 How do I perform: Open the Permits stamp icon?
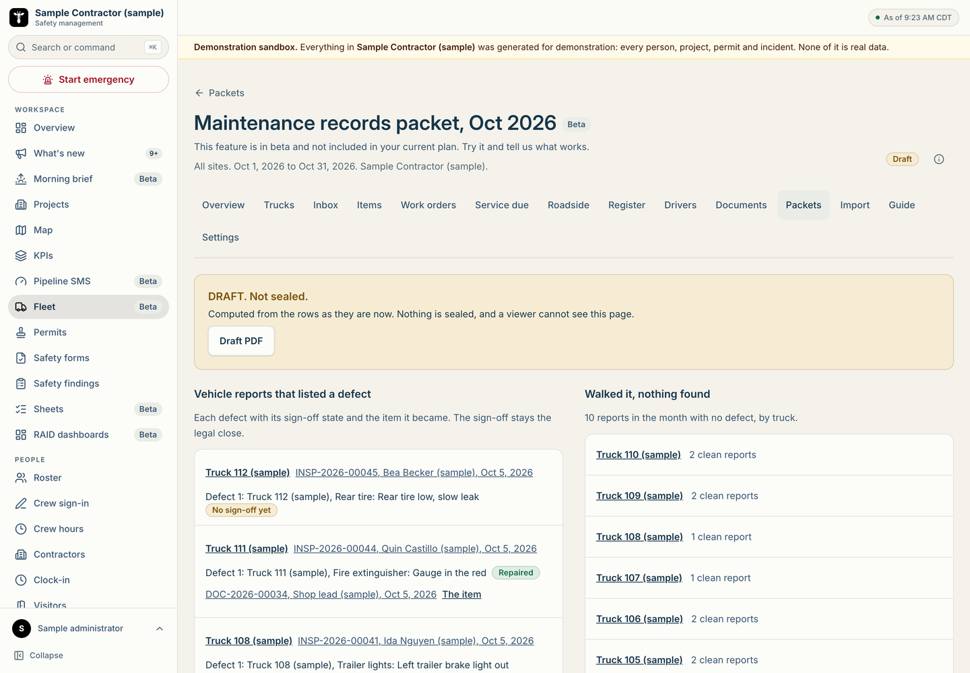tap(21, 332)
